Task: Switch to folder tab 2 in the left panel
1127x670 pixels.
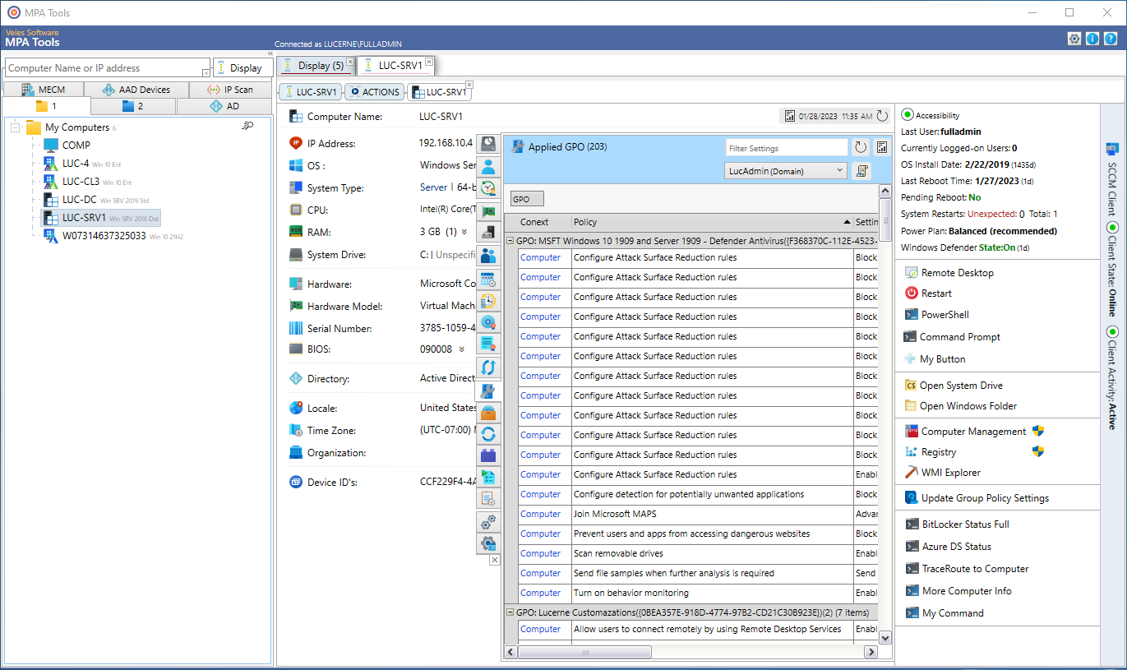Action: (x=132, y=105)
